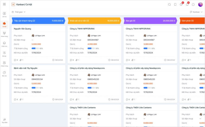Click total 11.000.000 đ in Tiếp cận header
205x127 pixels.
tap(57, 21)
